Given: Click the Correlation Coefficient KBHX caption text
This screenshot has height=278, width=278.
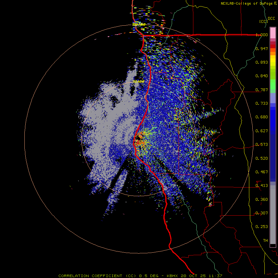Looking at the screenshot, I should click(x=140, y=276).
